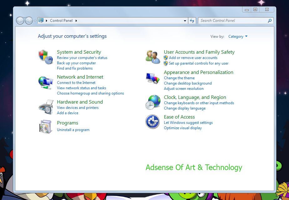Open Network and Internet heading link

80,77
